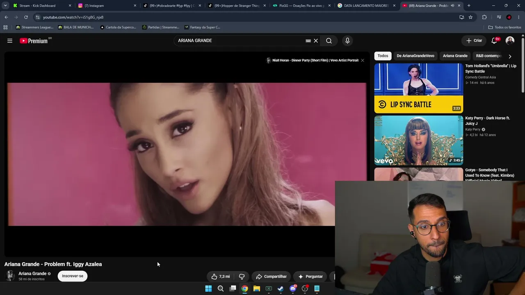Screen dimensions: 525x295
Task: Open the media controls icon in toolbar
Action: (499, 17)
